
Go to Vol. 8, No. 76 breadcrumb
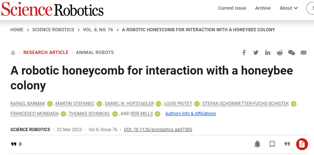(x=98, y=30)
